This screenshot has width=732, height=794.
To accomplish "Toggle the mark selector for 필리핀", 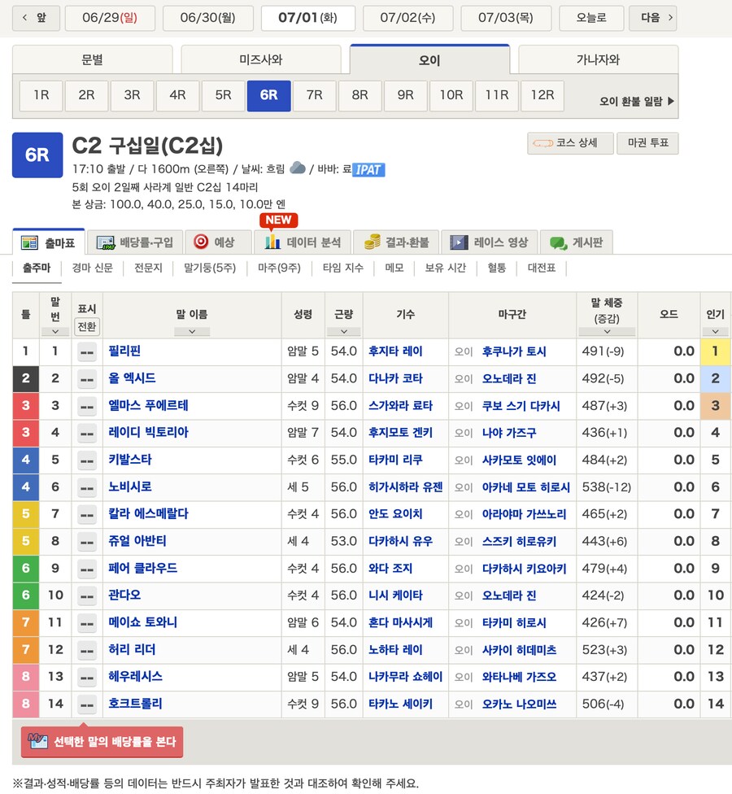I will tap(86, 352).
